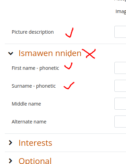The image size is (126, 164).
Task: Click the red checkmark beside Picture description
Action: (x=69, y=33)
